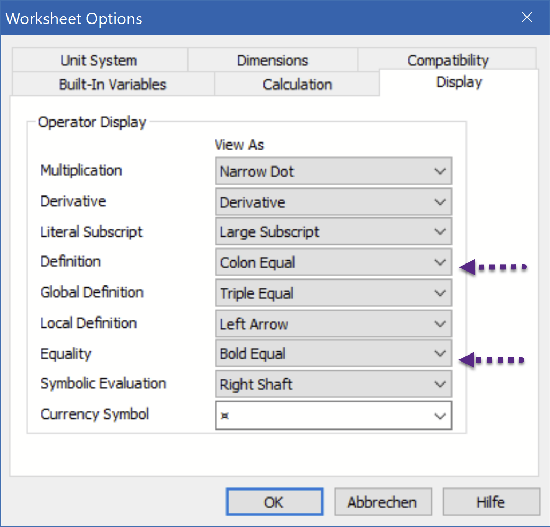The image size is (550, 527).
Task: Click the Currency Symbol combo box field
Action: click(x=321, y=416)
